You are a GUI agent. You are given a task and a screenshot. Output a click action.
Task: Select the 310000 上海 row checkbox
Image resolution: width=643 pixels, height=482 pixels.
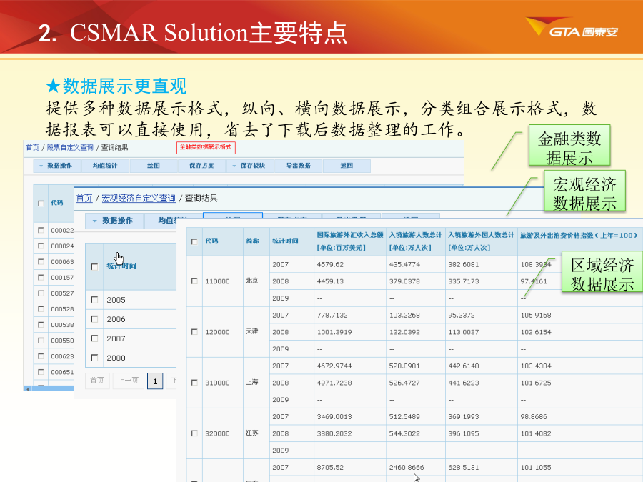click(194, 383)
